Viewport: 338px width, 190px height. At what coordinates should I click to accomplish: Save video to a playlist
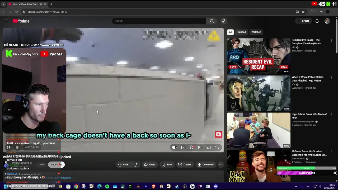(x=167, y=165)
